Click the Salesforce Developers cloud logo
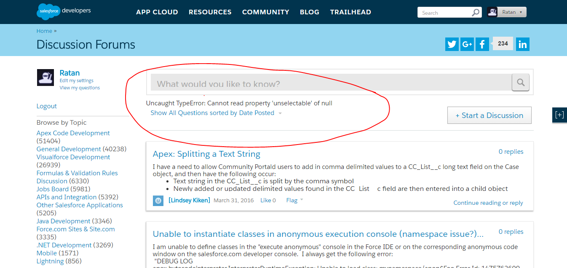Image resolution: width=567 pixels, height=268 pixels. click(x=63, y=11)
